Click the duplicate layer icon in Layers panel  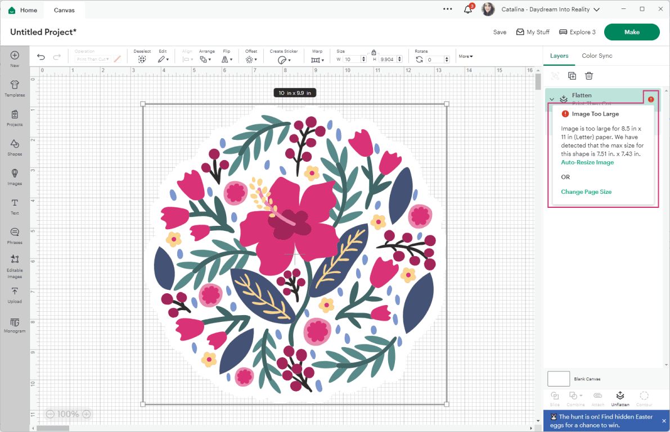pyautogui.click(x=572, y=75)
